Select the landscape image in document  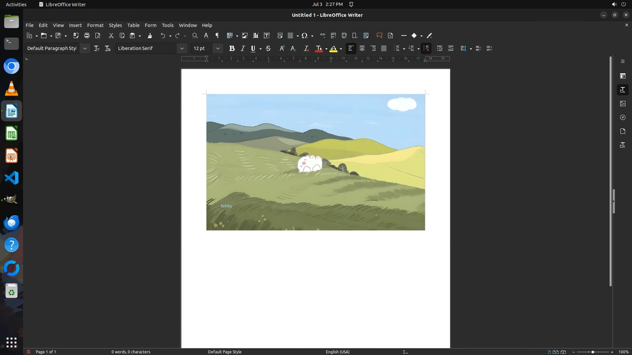[x=315, y=162]
